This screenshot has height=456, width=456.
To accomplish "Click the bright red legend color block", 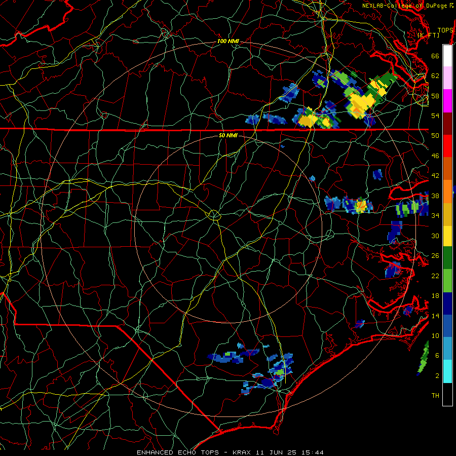I will tap(447, 146).
